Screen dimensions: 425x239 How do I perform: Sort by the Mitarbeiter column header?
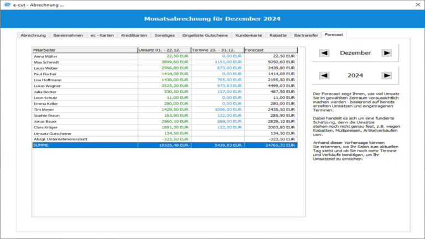[85, 50]
